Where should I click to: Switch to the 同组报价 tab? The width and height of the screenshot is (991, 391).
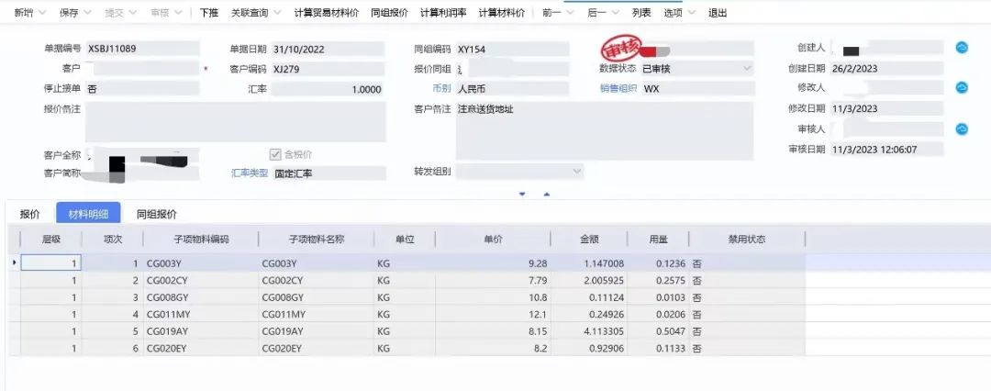coord(157,214)
